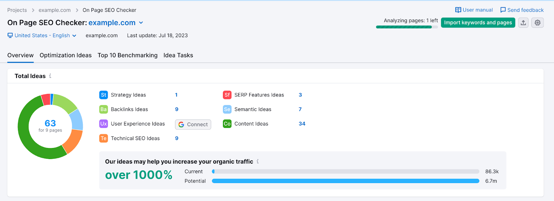Click the light blue donut chart segment
The height and width of the screenshot is (201, 554).
(x=77, y=120)
